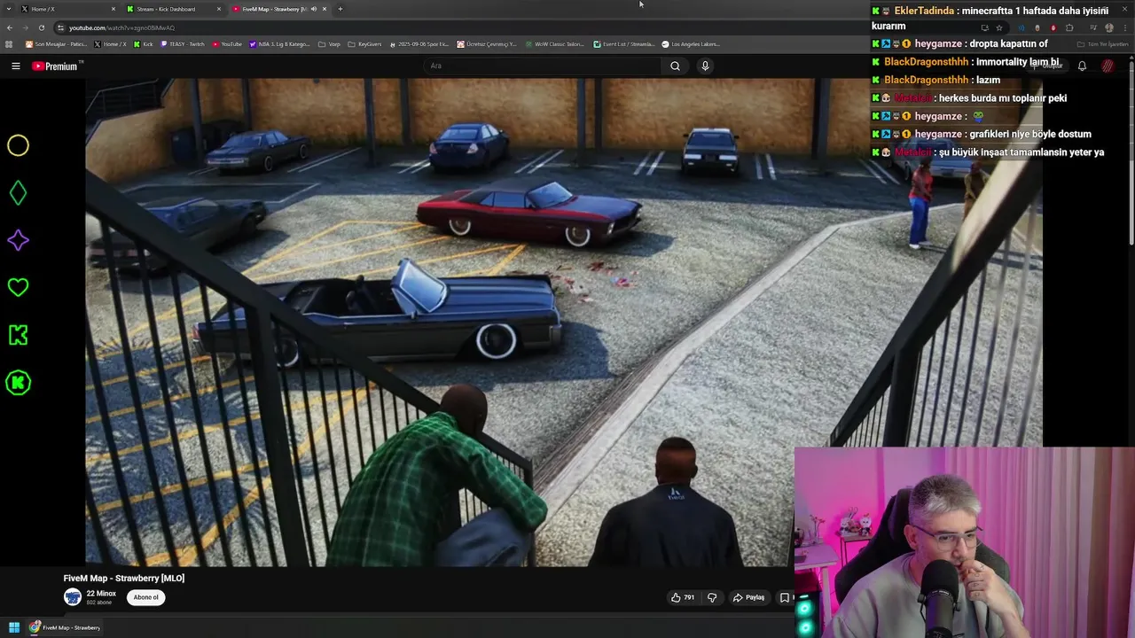Viewport: 1135px width, 638px height.
Task: Start voice search with the microphone icon
Action: tap(705, 66)
